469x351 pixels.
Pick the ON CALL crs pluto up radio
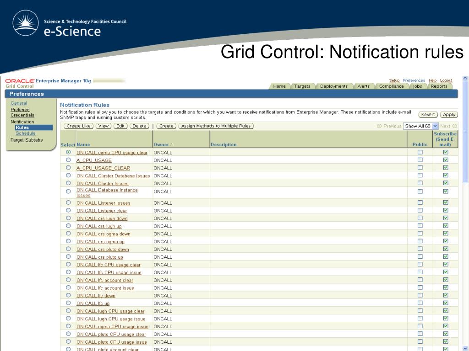pos(69,257)
